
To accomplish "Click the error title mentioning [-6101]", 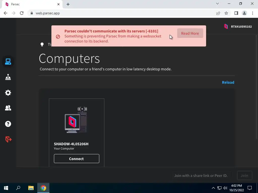I will tap(111, 31).
